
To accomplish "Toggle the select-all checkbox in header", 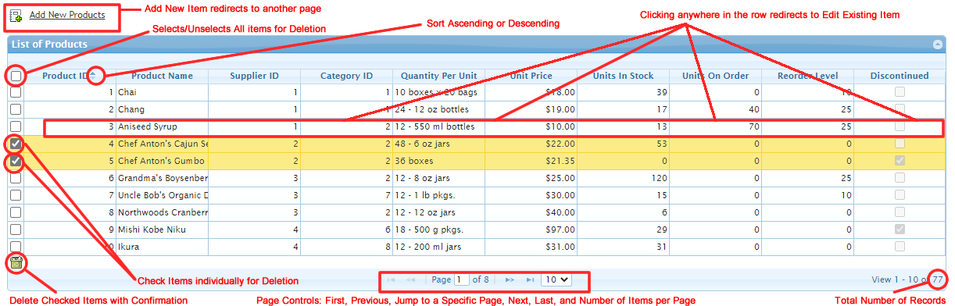I will [x=16, y=76].
